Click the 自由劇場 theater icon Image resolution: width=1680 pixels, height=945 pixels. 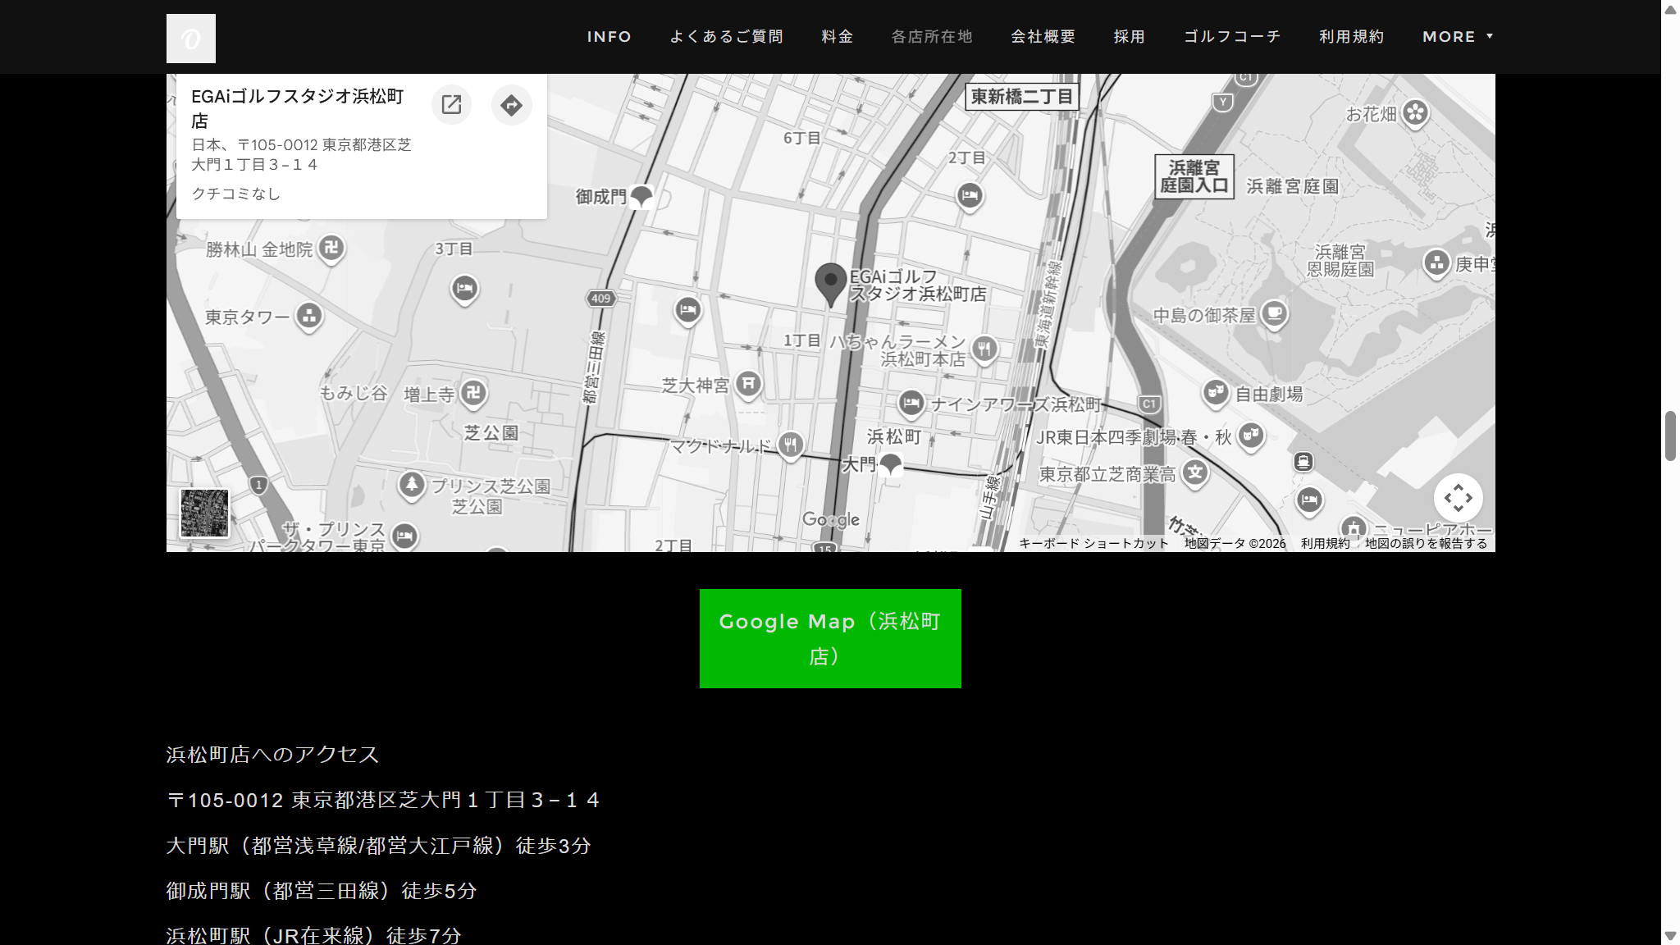[x=1216, y=393]
